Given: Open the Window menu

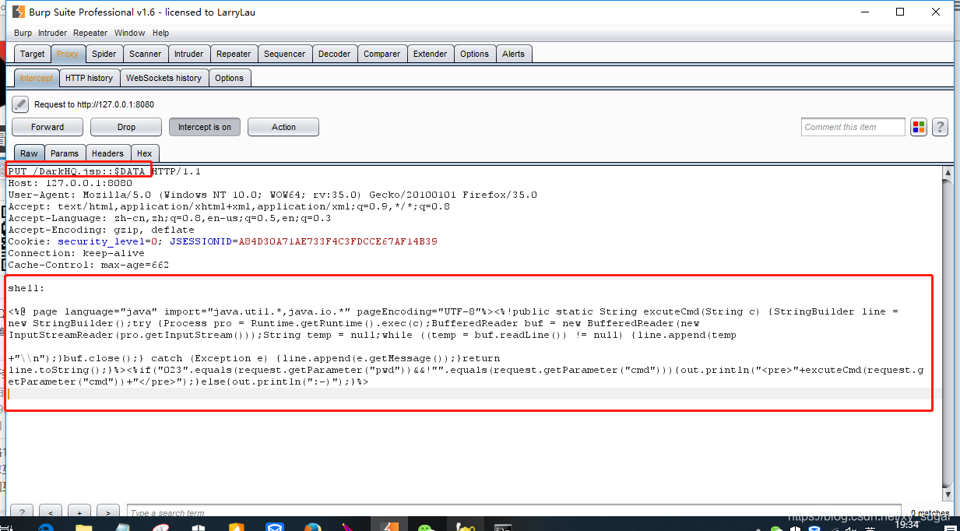Looking at the screenshot, I should [x=129, y=33].
